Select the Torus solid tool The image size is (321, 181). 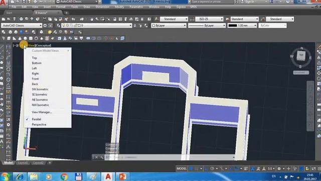[x=36, y=38]
